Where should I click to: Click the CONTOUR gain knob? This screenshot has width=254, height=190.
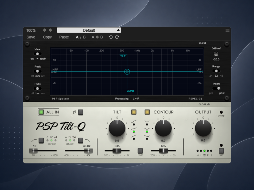(x=163, y=128)
